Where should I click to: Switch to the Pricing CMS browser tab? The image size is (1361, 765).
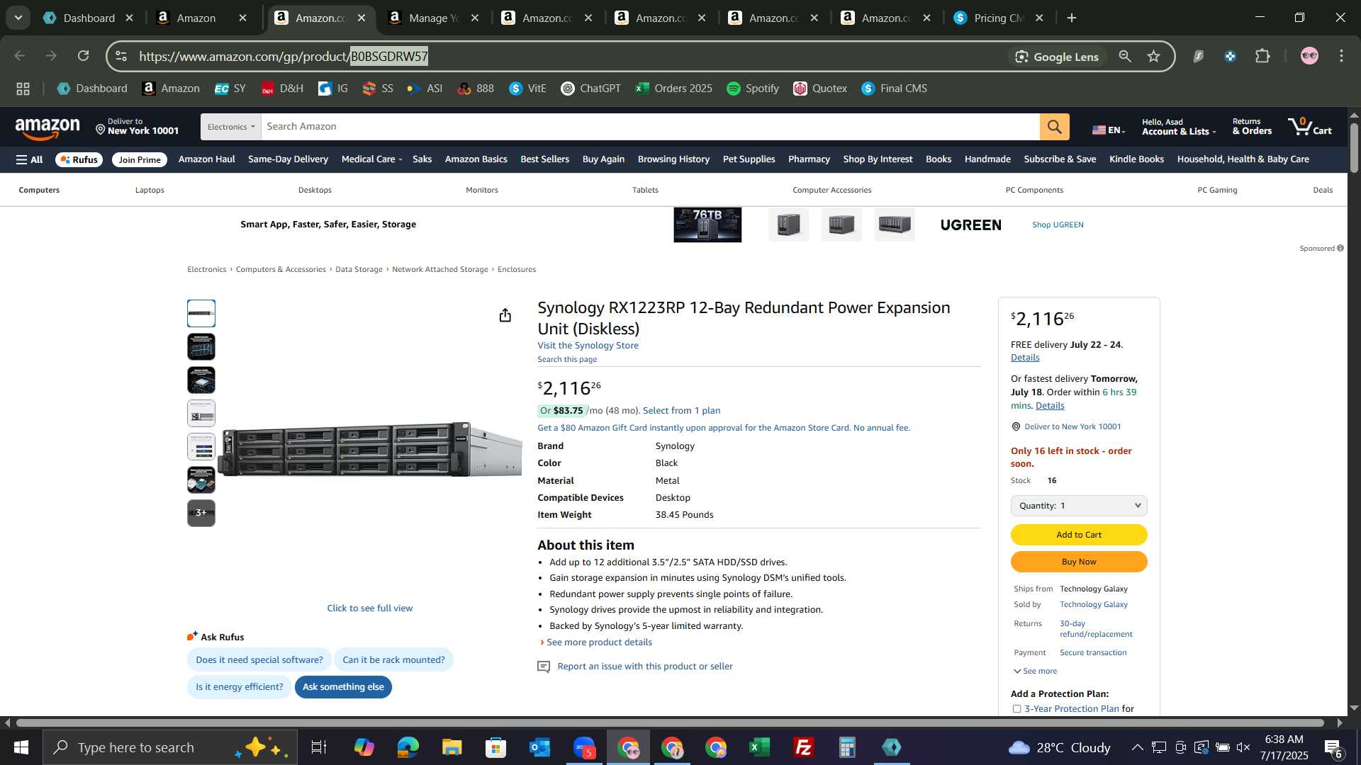point(998,18)
